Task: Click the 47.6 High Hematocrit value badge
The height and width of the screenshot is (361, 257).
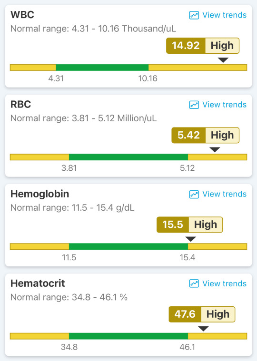Action: point(202,314)
